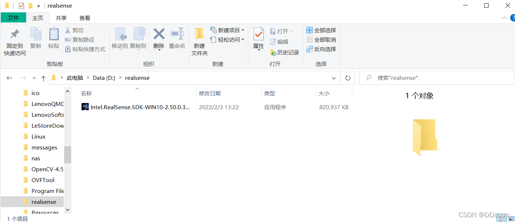Click the quick access properties checkmark icon

(x=21, y=6)
